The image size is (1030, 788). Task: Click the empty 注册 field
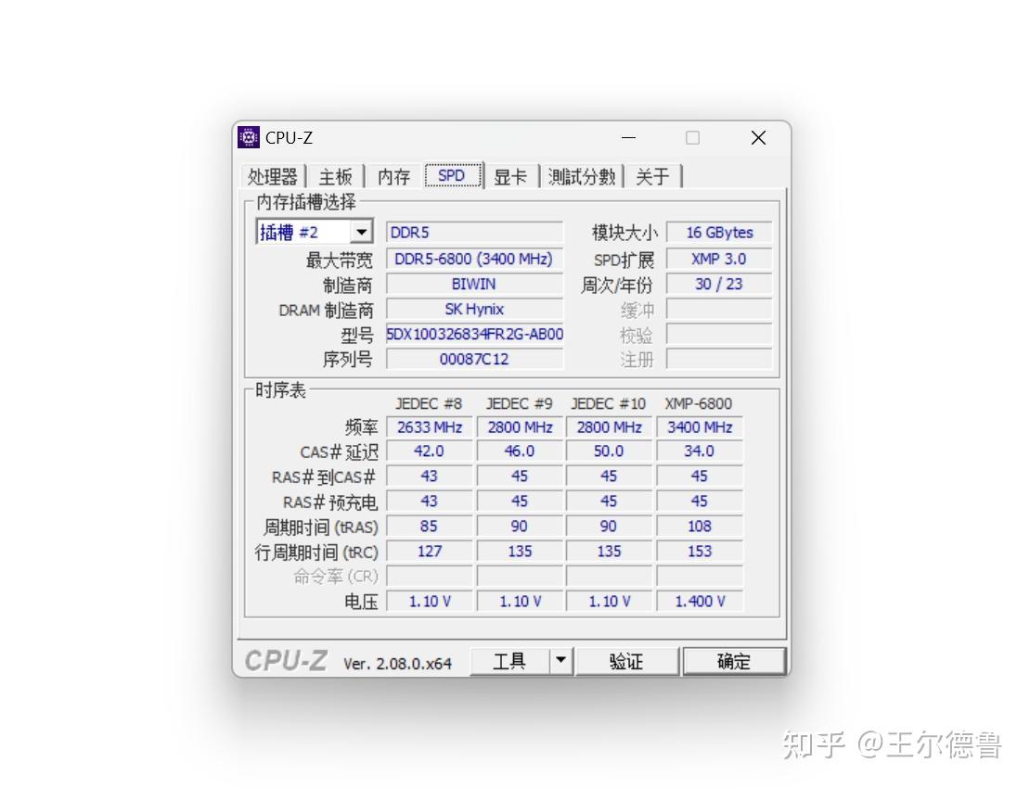tap(719, 359)
